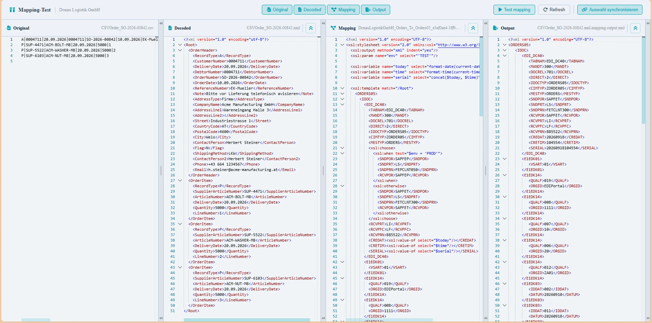Click the Mapping-Test logo icon
The image size is (652, 323).
(12, 10)
